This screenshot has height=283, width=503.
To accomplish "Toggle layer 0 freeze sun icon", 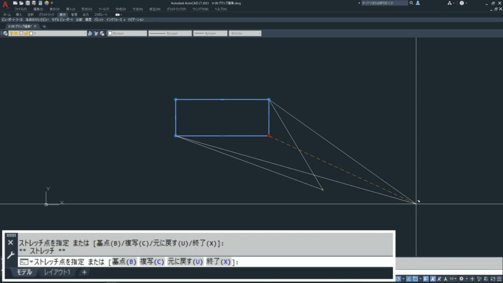I will pos(16,33).
